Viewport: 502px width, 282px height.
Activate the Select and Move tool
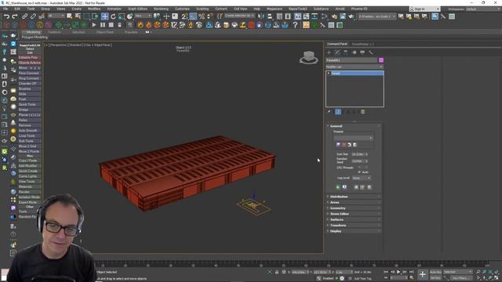[104, 16]
